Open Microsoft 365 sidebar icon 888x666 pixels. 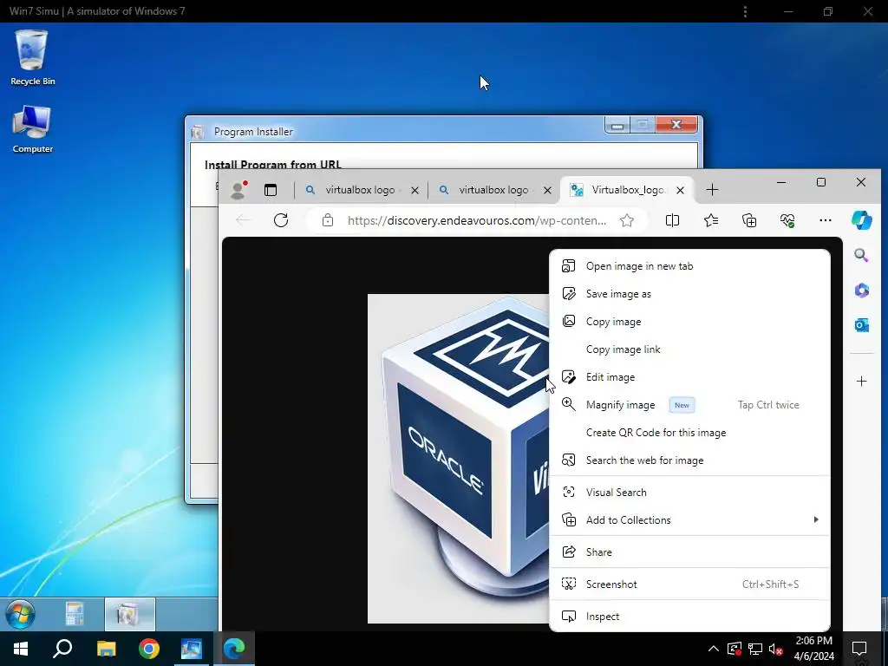coord(861,291)
